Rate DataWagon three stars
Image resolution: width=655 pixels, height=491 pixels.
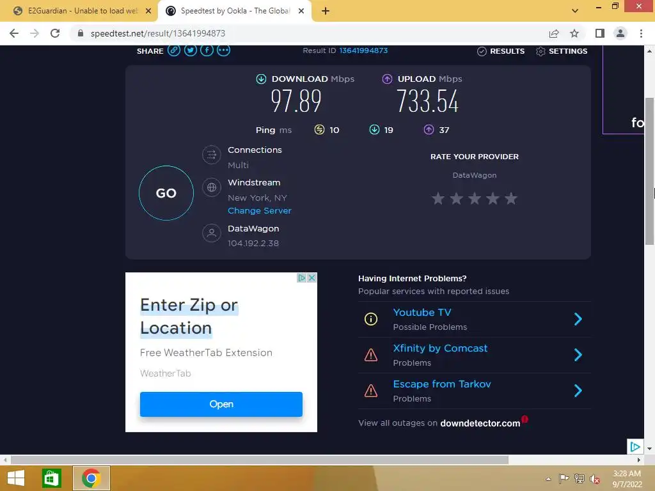point(475,198)
